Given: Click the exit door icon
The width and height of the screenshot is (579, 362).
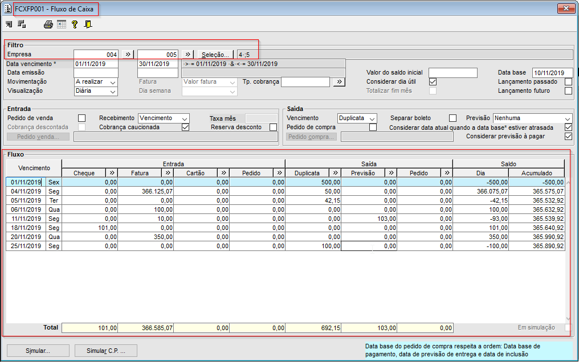Looking at the screenshot, I should click(88, 24).
